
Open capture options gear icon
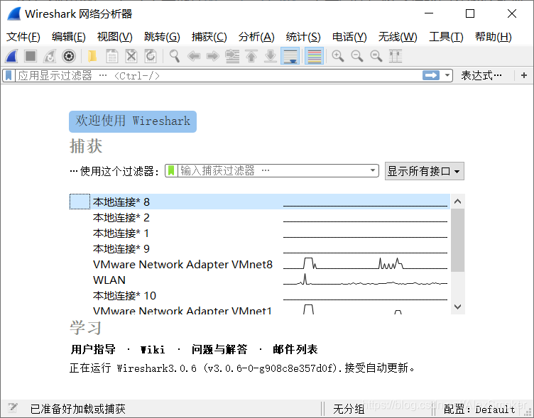coord(69,56)
